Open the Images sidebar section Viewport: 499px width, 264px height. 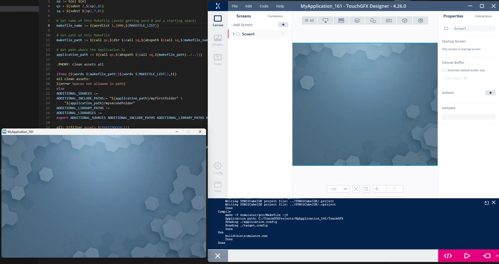[x=218, y=40]
